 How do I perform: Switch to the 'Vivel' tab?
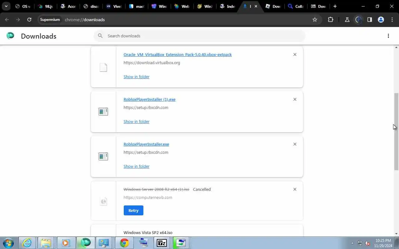(113, 6)
